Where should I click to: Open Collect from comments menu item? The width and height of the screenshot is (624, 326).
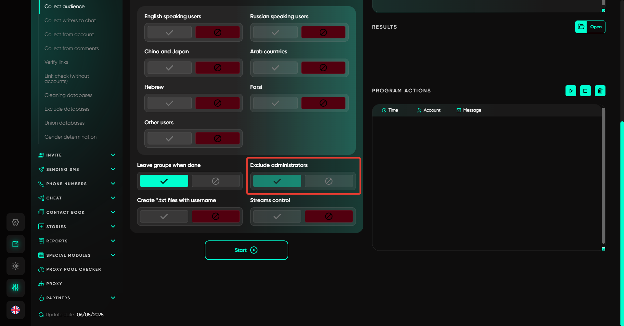pos(71,48)
